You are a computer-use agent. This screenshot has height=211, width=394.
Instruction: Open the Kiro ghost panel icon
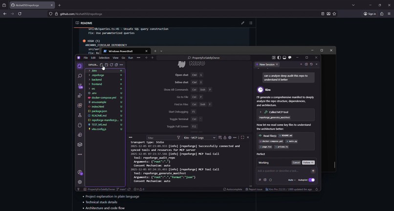pyautogui.click(x=80, y=125)
